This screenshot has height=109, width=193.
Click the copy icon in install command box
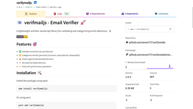click(x=170, y=29)
